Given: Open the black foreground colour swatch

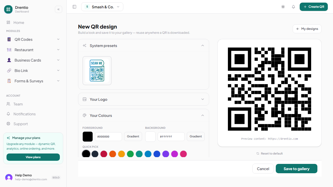Looking at the screenshot, I should tap(88, 137).
